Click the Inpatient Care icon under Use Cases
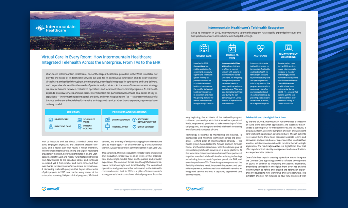 coord(51,126)
